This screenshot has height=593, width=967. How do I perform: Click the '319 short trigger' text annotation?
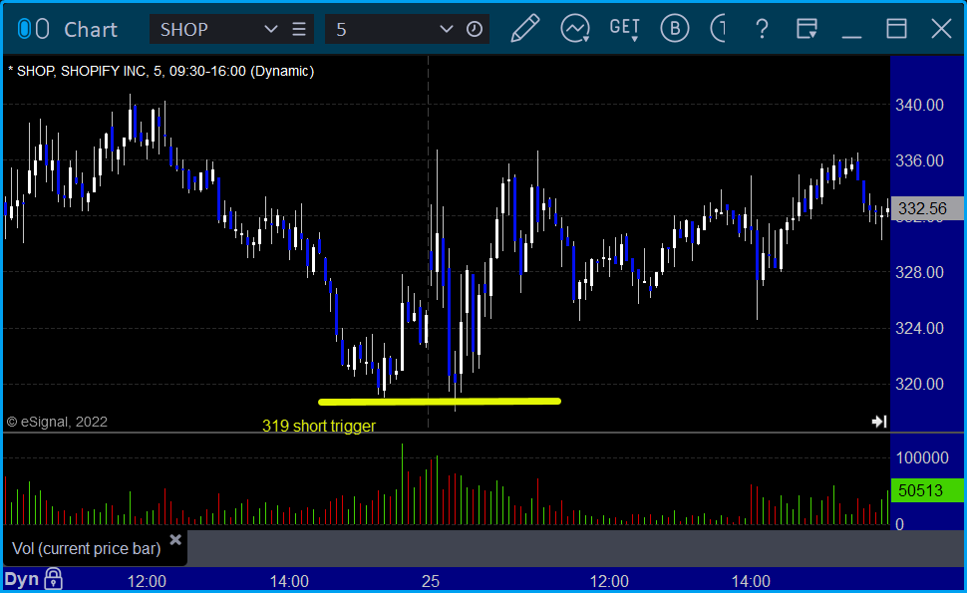pyautogui.click(x=319, y=426)
